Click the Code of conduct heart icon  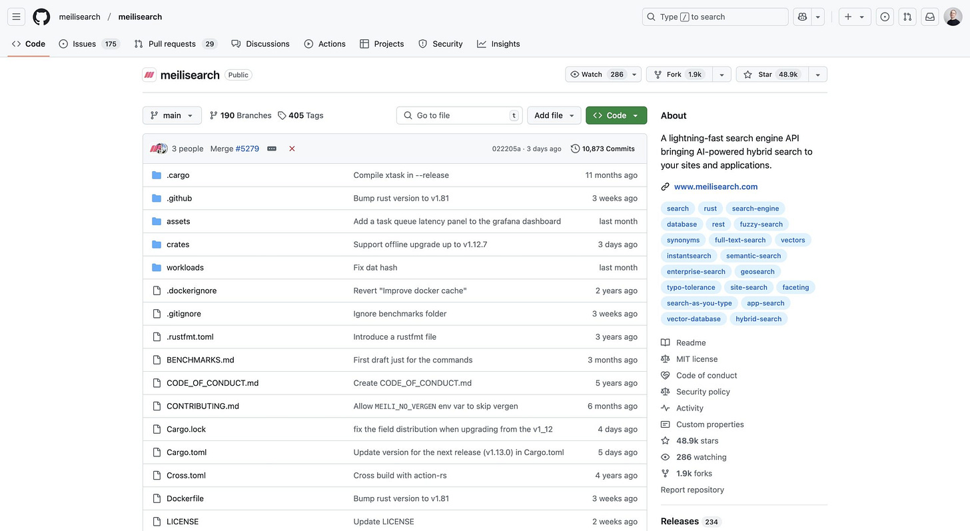665,375
